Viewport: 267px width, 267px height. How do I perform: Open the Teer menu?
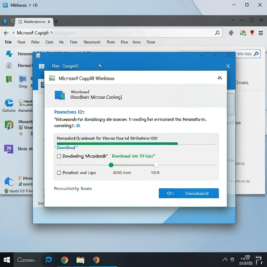pos(74,42)
